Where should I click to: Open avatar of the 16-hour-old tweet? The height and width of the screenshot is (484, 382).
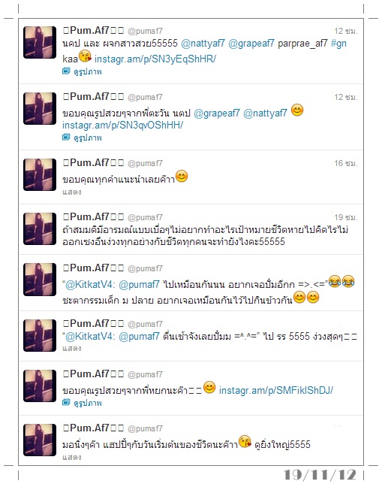(40, 174)
